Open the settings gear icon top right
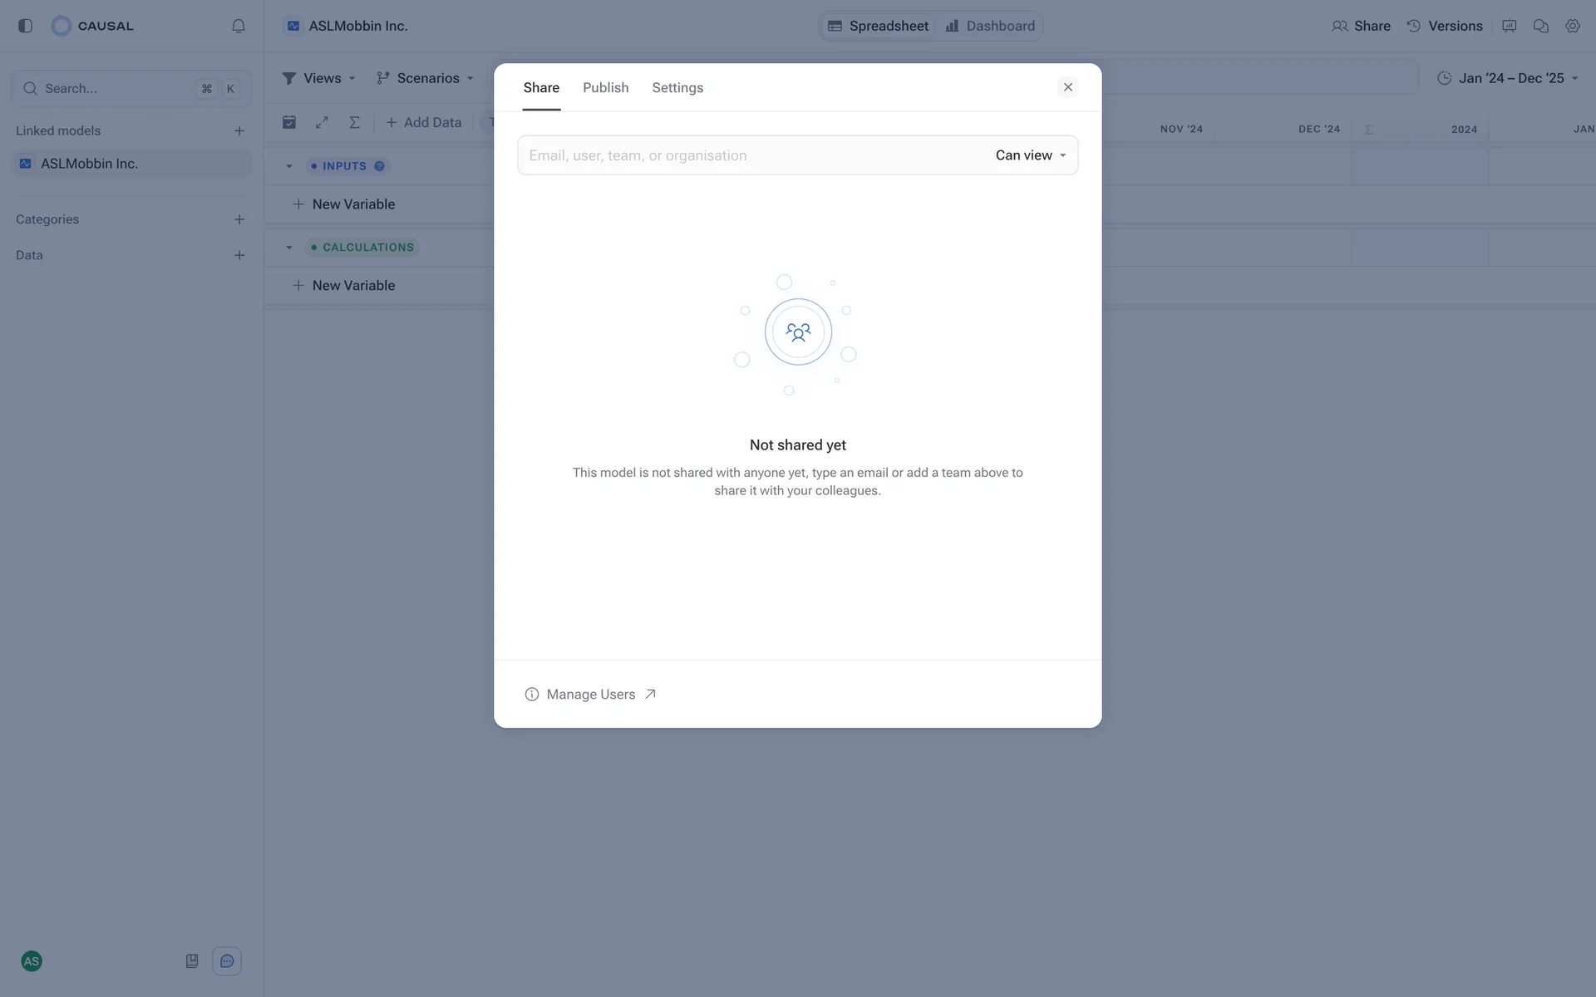The image size is (1596, 997). tap(1573, 26)
